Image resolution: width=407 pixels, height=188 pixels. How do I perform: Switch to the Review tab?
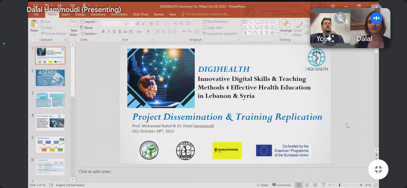(x=159, y=14)
